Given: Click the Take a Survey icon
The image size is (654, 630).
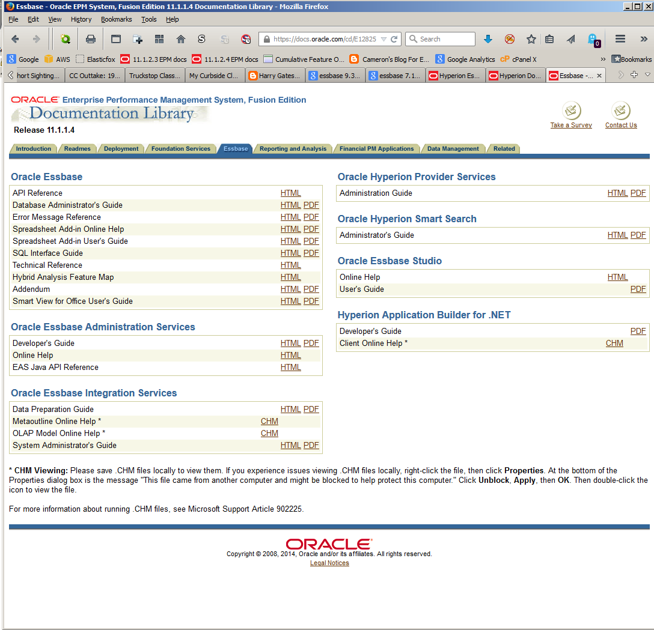Looking at the screenshot, I should (572, 111).
